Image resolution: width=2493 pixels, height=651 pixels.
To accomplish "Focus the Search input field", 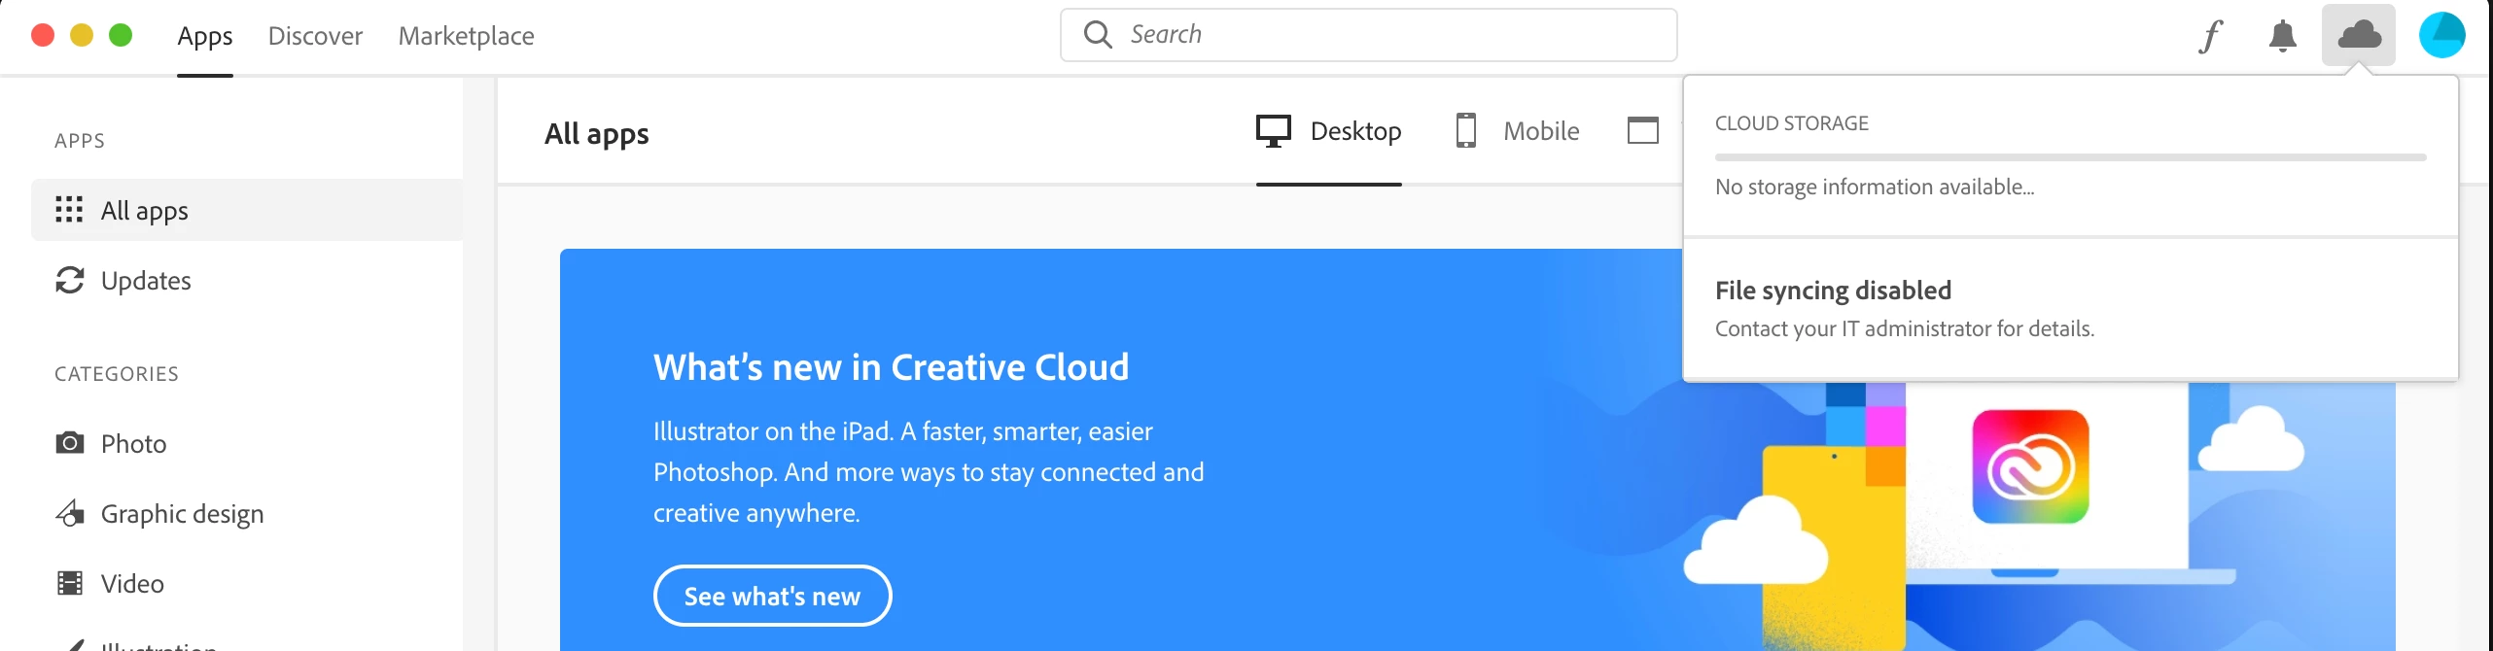I will (x=1369, y=35).
